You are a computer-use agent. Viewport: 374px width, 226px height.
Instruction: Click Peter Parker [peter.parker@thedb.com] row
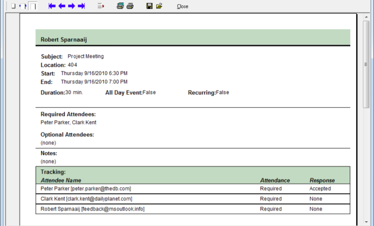click(x=193, y=189)
